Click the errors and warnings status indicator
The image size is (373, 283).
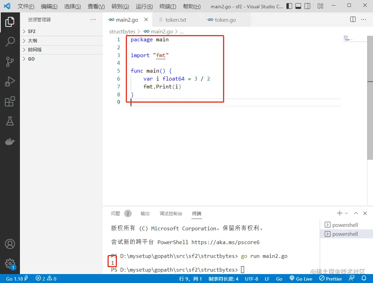coord(46,279)
